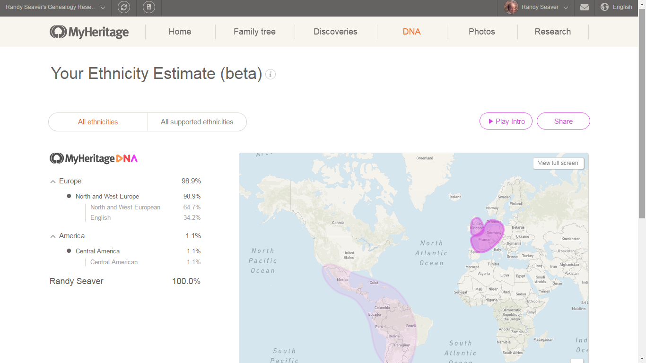Screen dimensions: 646x363
Task: Click the refresh sync icon in top bar
Action: coord(124,7)
